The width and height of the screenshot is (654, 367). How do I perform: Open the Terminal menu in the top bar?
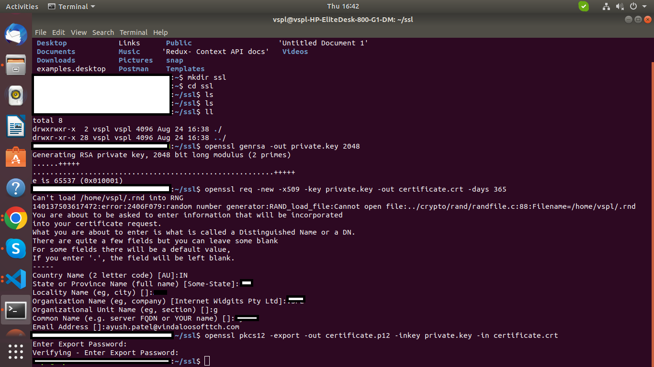tap(71, 6)
